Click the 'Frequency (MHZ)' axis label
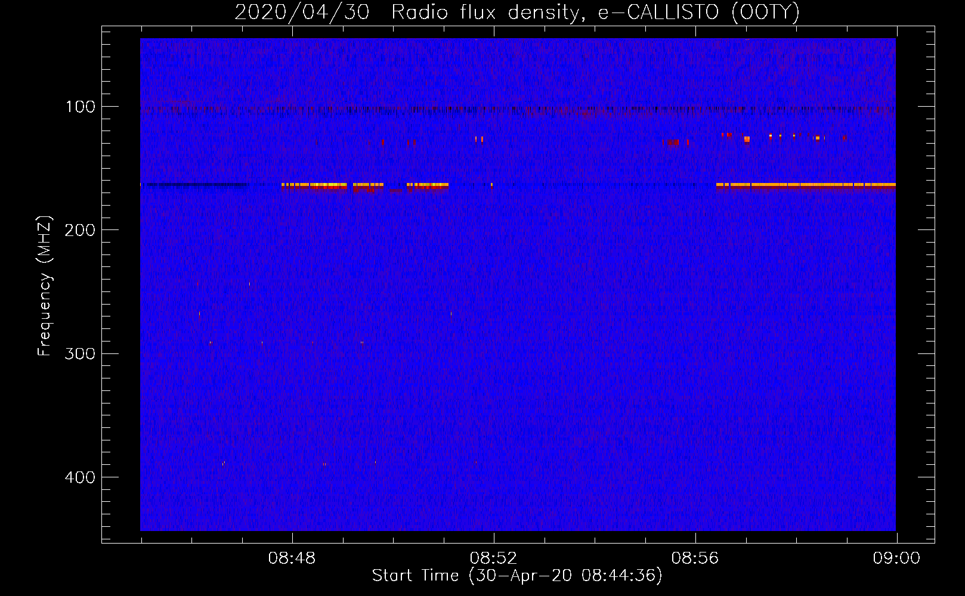 pyautogui.click(x=45, y=286)
